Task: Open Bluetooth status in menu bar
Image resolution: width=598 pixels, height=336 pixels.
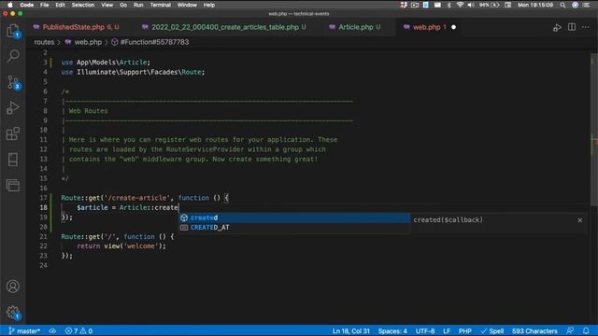Action: pos(448,5)
